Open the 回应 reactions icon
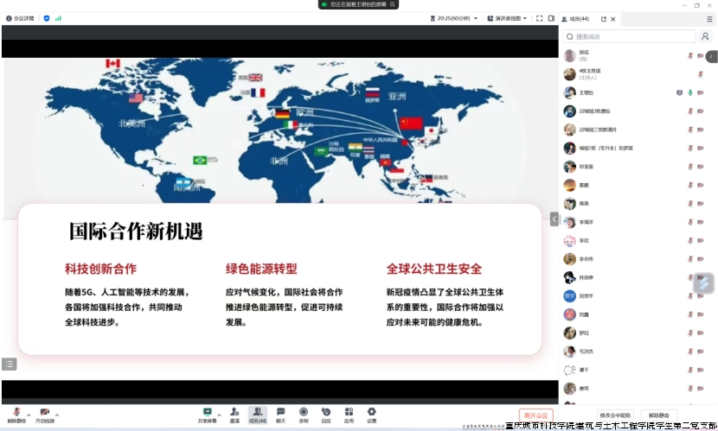Screen dimensions: 718x431 pyautogui.click(x=326, y=415)
